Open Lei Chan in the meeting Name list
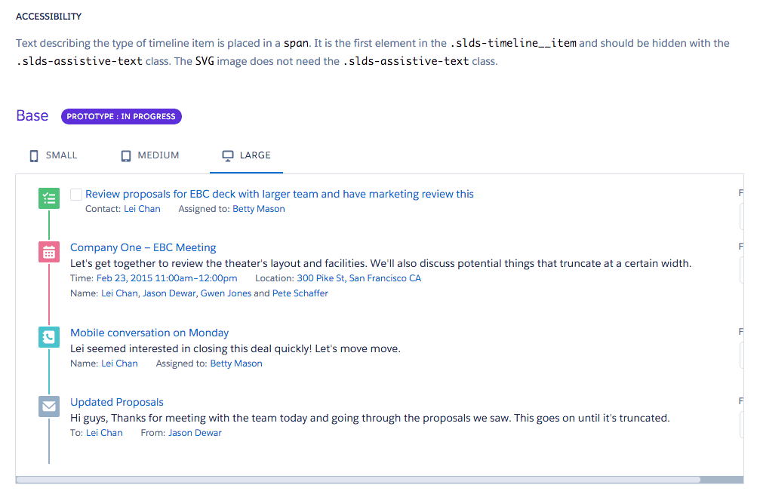The width and height of the screenshot is (760, 500). (119, 293)
